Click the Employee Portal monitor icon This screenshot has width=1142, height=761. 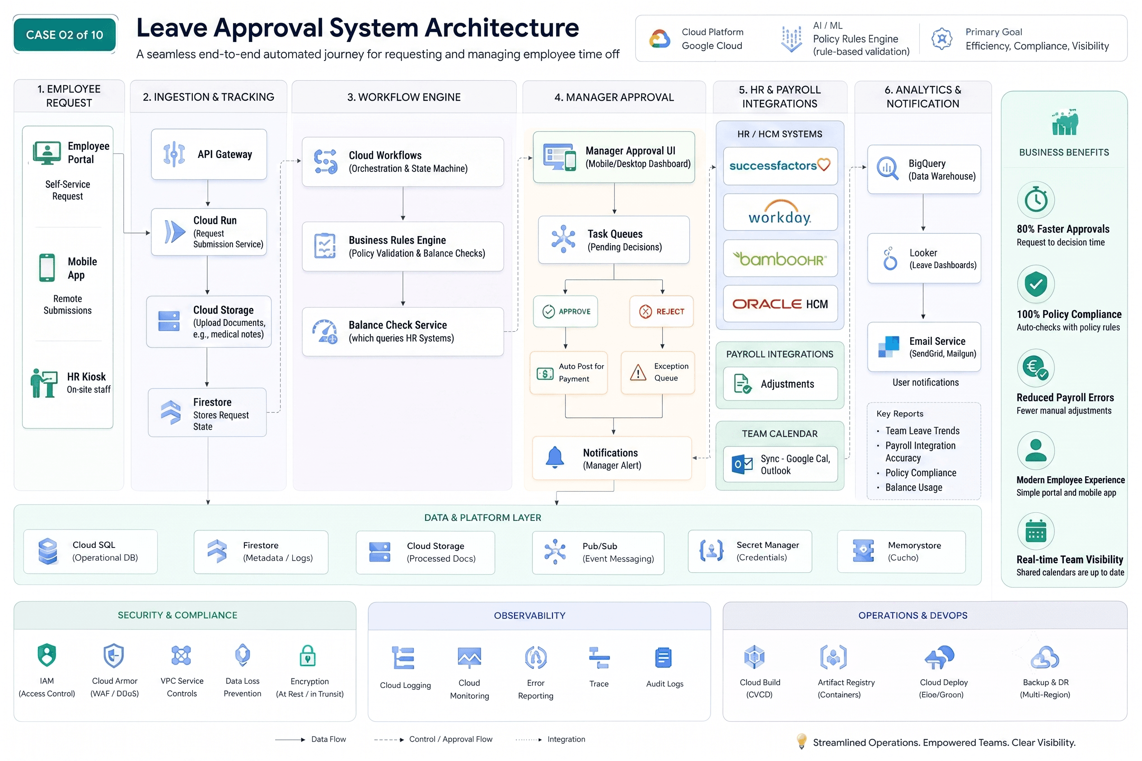pyautogui.click(x=47, y=153)
